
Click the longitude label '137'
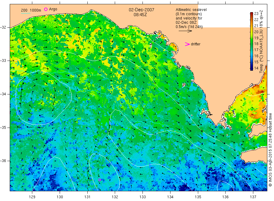tap(253, 197)
